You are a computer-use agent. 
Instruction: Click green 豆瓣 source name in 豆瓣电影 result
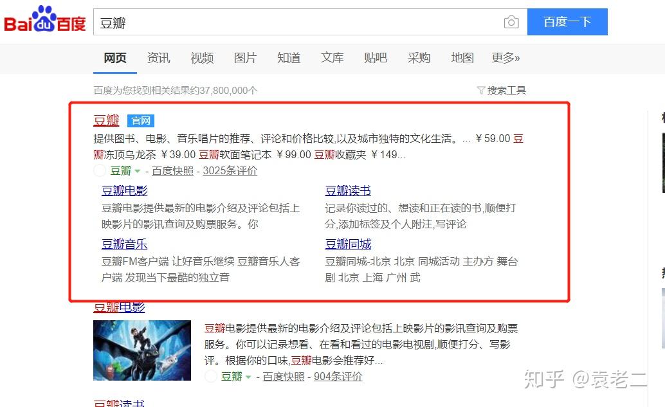pyautogui.click(x=232, y=377)
